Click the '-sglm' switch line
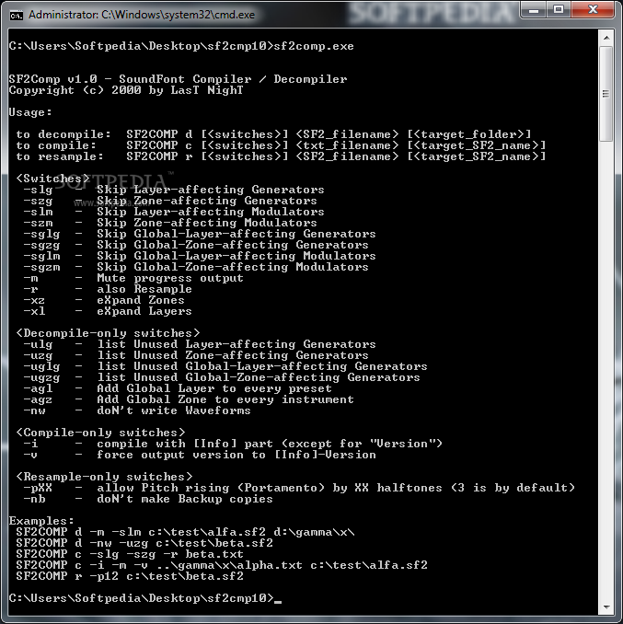This screenshot has height=624, width=623. pyautogui.click(x=200, y=256)
